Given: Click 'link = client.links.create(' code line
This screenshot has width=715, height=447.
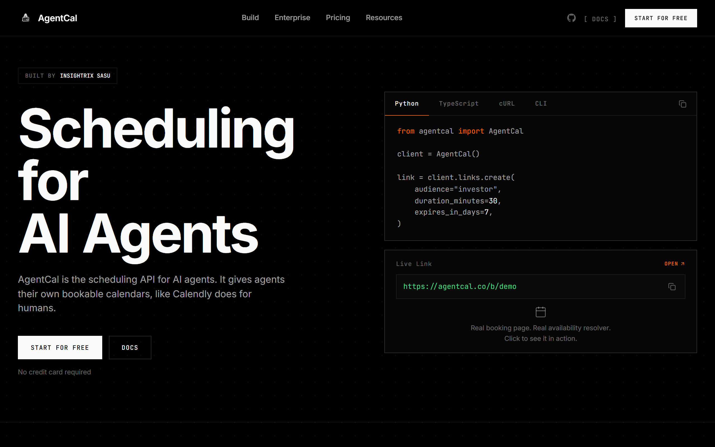Looking at the screenshot, I should coord(456,177).
